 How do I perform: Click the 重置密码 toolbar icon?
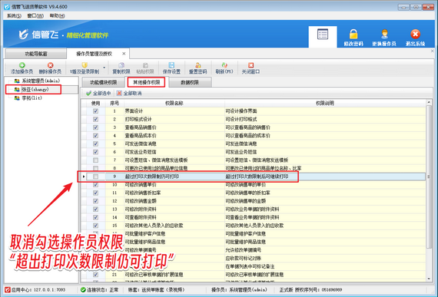[x=197, y=65]
